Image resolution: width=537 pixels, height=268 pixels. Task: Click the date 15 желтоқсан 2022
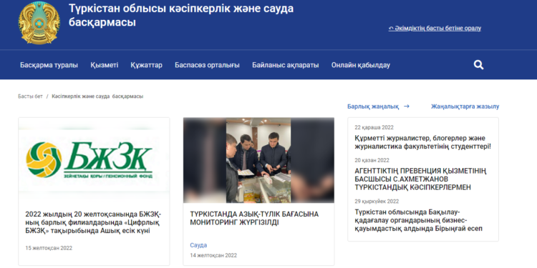point(49,248)
